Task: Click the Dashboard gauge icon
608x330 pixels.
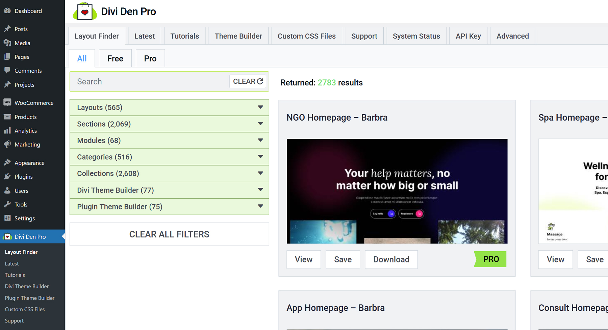Action: [x=7, y=11]
